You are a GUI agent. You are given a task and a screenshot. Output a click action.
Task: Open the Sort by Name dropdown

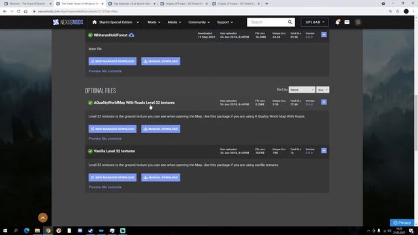[x=302, y=90]
